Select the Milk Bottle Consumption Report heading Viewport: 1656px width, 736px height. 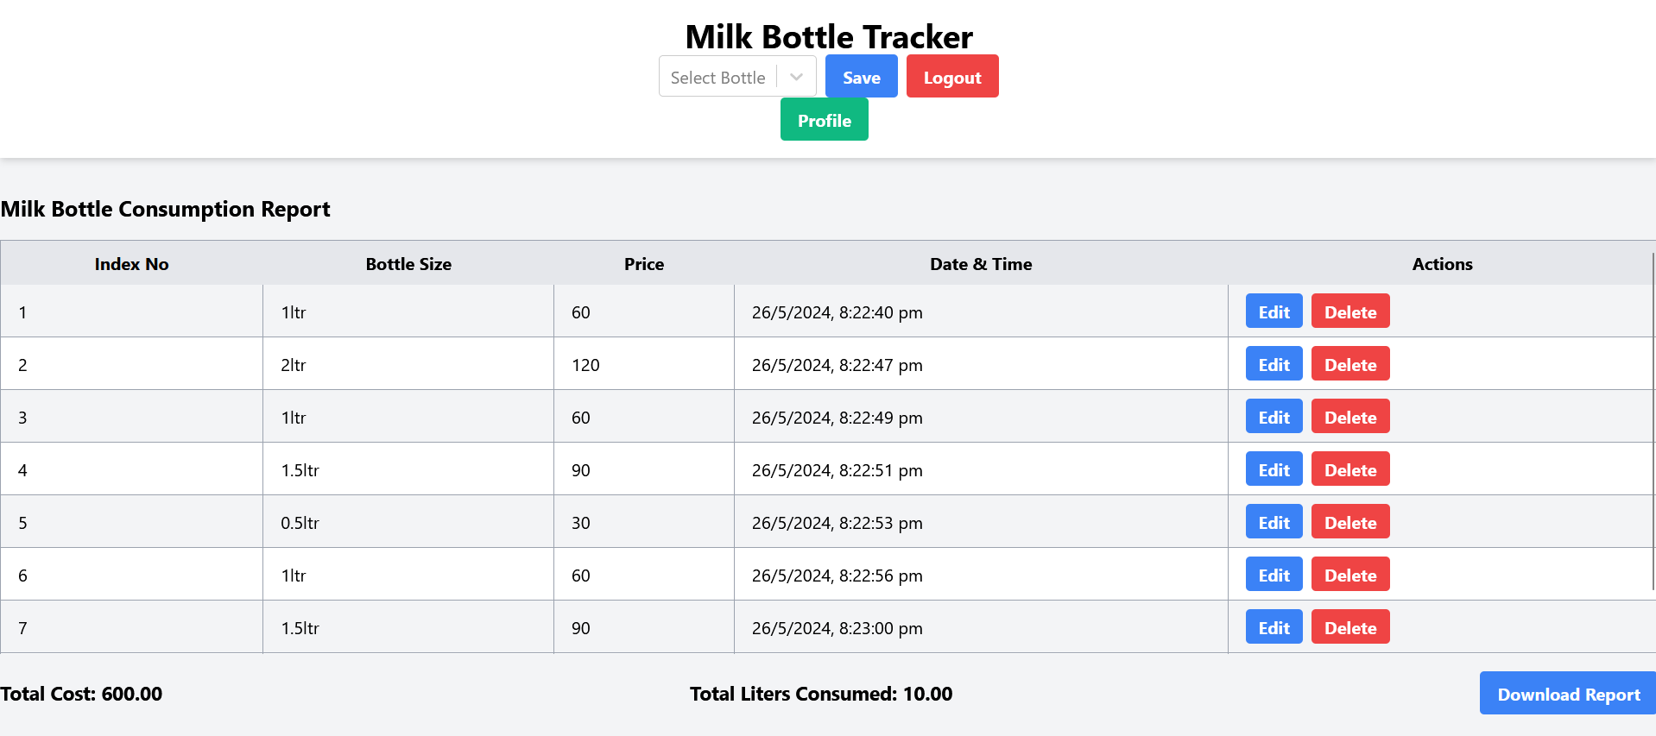[166, 209]
